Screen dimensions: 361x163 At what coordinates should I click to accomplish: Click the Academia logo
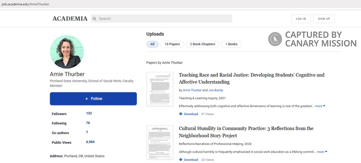70,18
